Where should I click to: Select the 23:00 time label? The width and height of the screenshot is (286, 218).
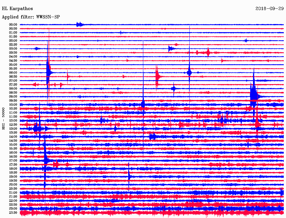point(13,209)
